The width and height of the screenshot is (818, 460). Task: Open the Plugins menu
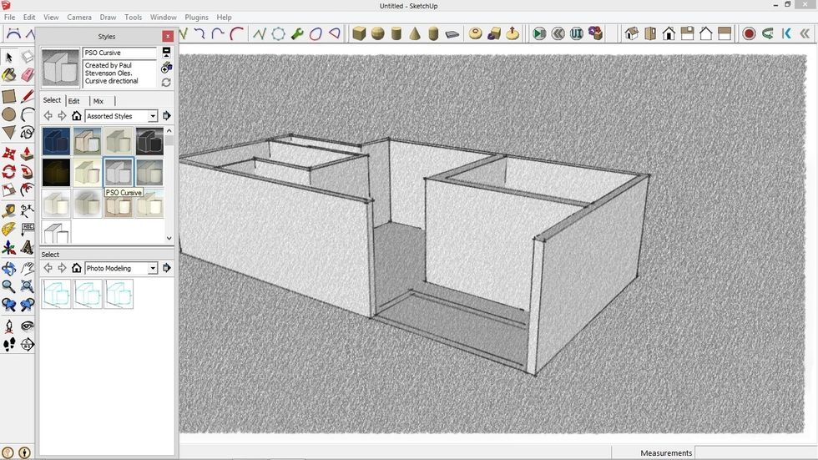coord(196,17)
